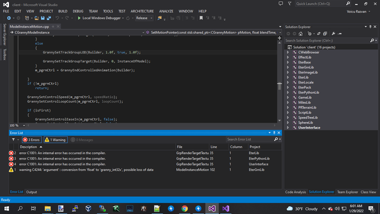Click the New Project toolbar icon

(27, 18)
